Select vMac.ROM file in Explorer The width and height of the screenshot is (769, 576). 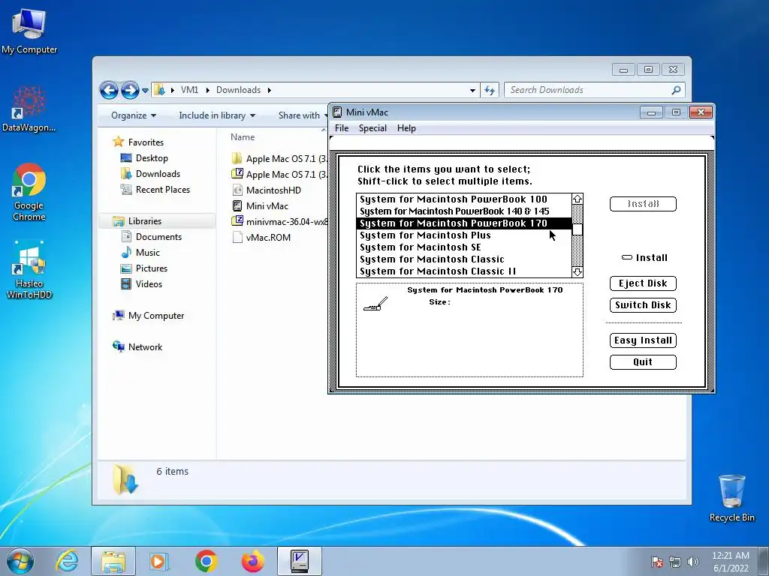point(268,238)
